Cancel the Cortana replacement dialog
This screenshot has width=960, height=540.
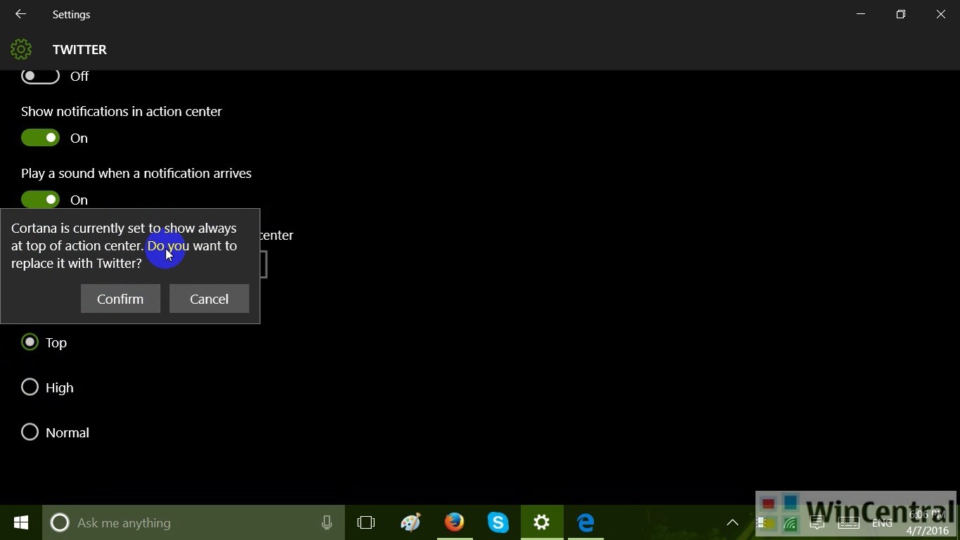(209, 299)
